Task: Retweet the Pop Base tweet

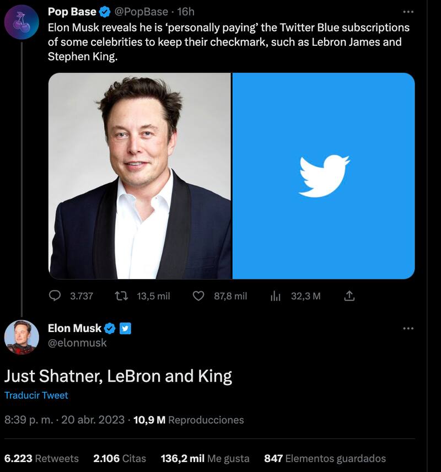Action: [120, 296]
